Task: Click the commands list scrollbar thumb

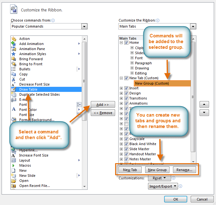Action: pyautogui.click(x=84, y=81)
